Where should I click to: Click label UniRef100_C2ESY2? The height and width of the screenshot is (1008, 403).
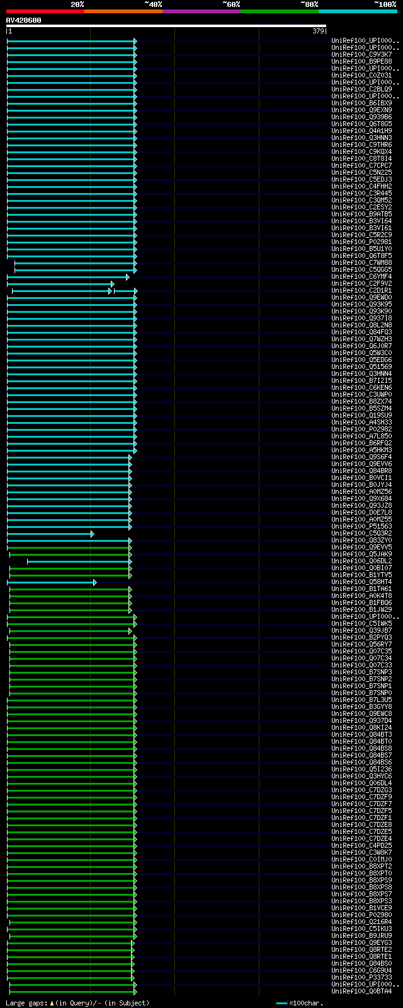(x=361, y=208)
